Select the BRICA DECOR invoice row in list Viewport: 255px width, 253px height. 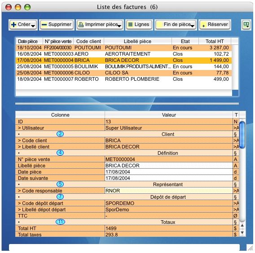point(123,60)
